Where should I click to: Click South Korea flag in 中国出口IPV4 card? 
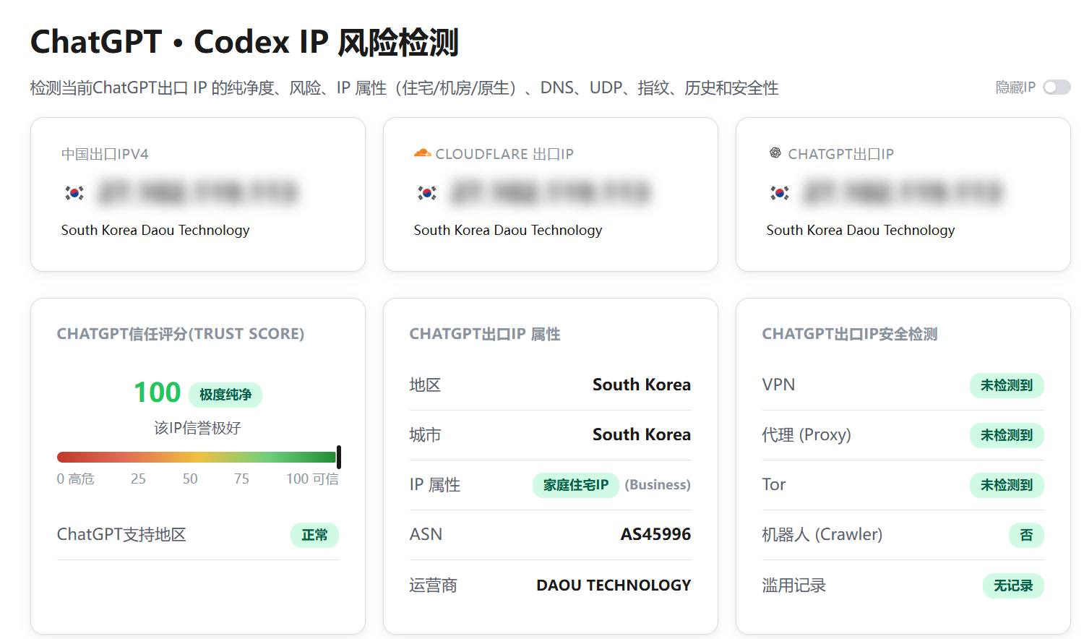74,192
